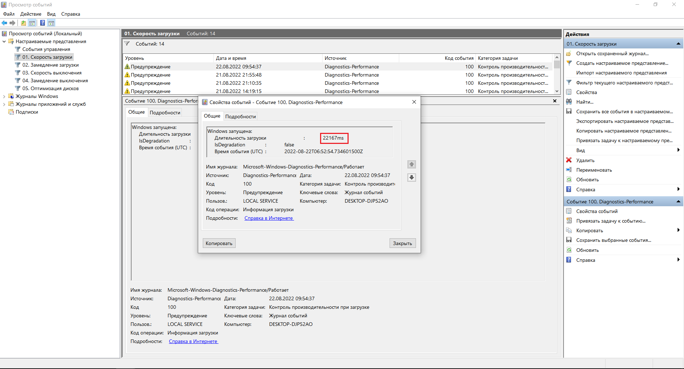The image size is (684, 369).
Task: Switch to Подробности tab in properties dialog
Action: pos(241,116)
